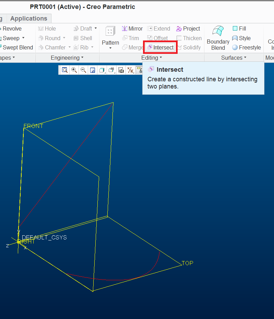Viewport: 274px width, 319px height.
Task: Click the Refit view icon
Action: (65, 70)
